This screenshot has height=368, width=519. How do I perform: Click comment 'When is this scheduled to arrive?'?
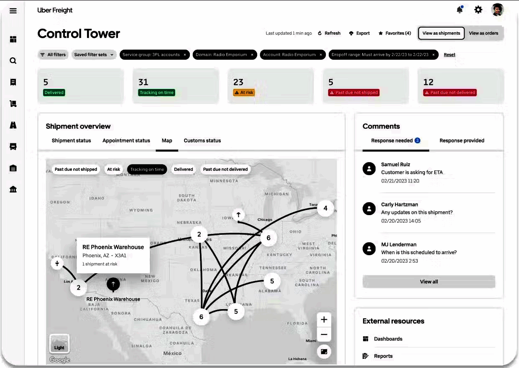click(x=419, y=252)
